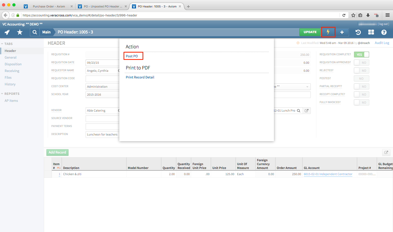Open quick actions with the lightning bolt icon
393x232 pixels.
(328, 32)
